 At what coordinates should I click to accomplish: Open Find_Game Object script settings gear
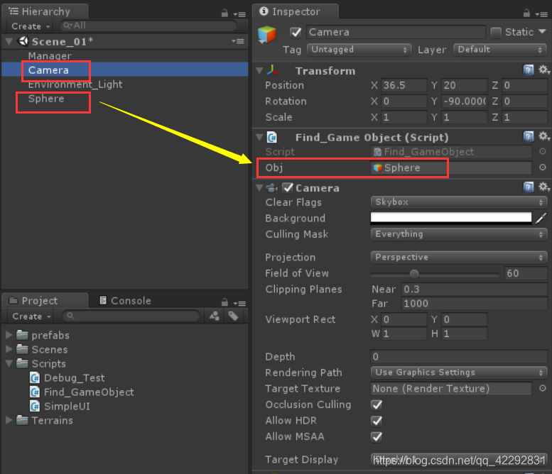(544, 136)
